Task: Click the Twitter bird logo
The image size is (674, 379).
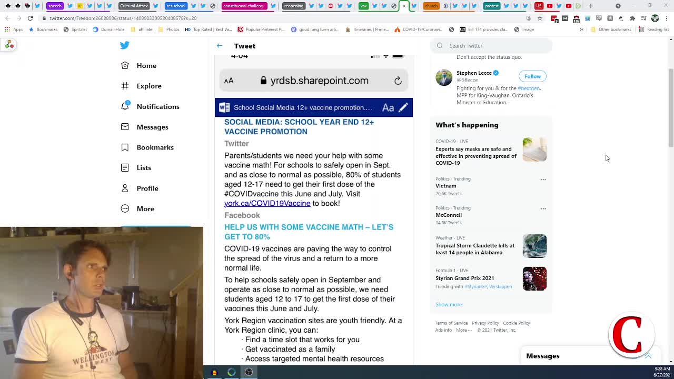Action: coord(125,46)
